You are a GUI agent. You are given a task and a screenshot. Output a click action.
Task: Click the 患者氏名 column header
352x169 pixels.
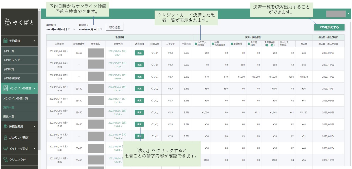96,44
